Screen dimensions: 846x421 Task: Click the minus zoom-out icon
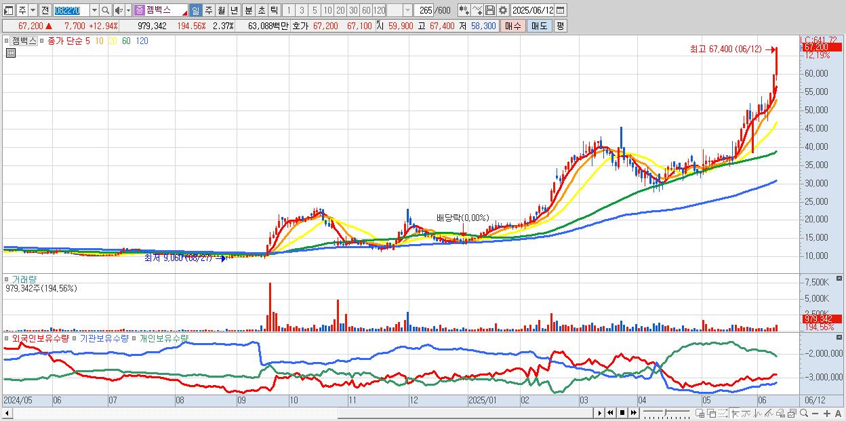[x=815, y=414]
